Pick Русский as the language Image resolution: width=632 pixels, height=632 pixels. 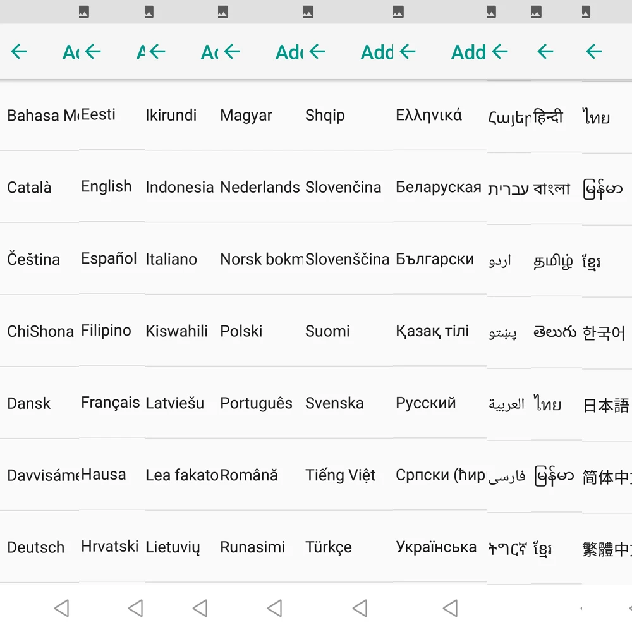pos(425,403)
